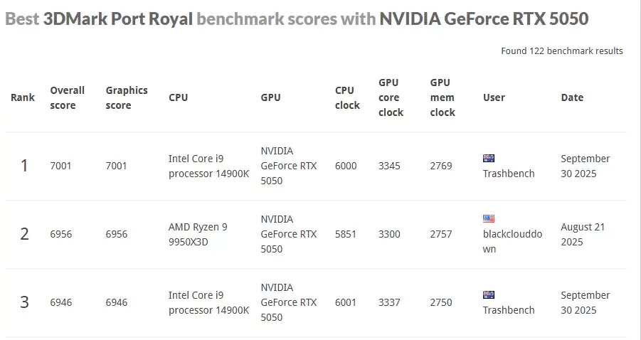Click AMD Ryzen 9 9950X3D CPU entry

[x=198, y=234]
